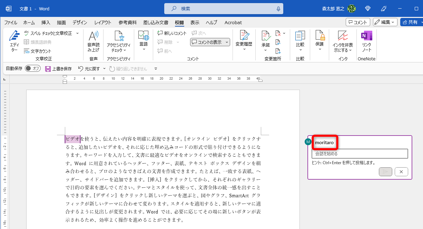Viewport: 423px width, 229px height.
Task: Close moritaro's comment box
Action: pyautogui.click(x=401, y=171)
